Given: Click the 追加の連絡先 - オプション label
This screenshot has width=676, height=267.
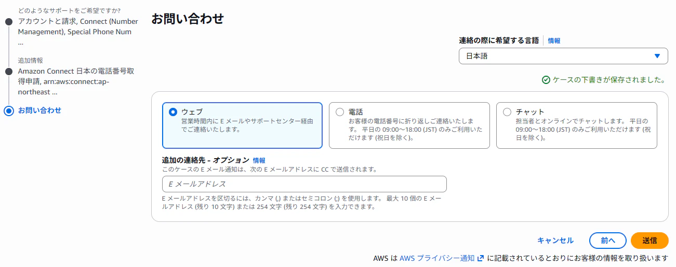Looking at the screenshot, I should click(206, 161).
